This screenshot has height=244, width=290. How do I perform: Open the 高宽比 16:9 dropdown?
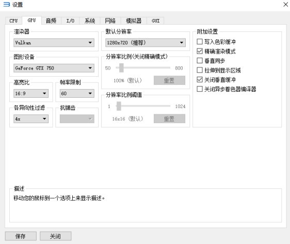(x=31, y=93)
